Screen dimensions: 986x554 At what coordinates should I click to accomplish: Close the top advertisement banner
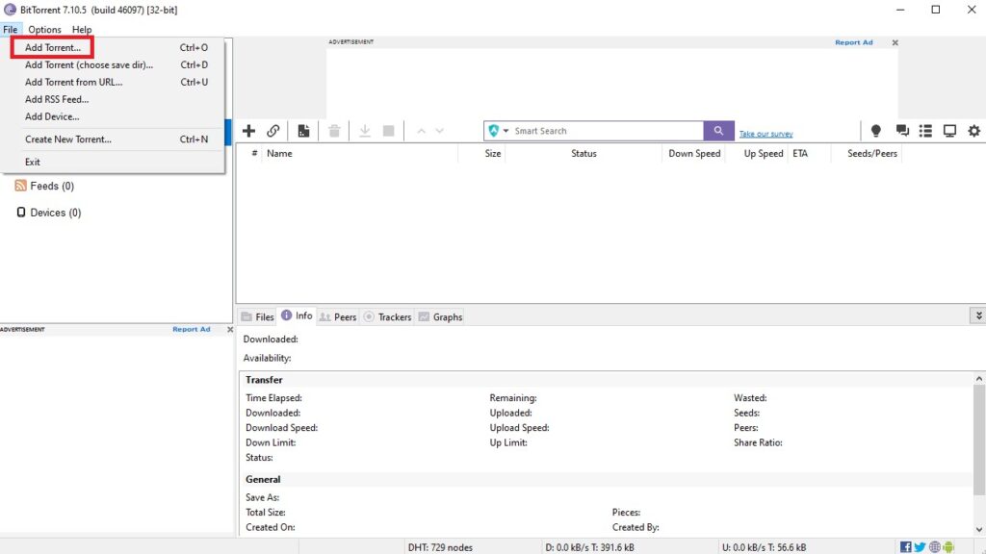[895, 42]
